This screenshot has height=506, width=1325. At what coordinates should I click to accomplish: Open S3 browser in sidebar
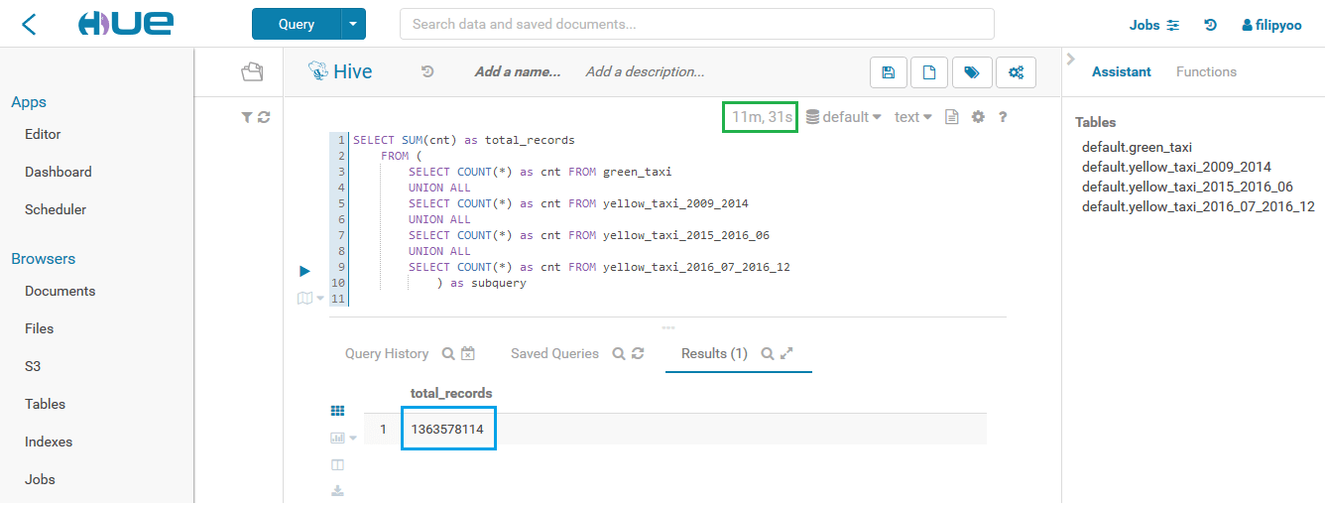point(33,366)
